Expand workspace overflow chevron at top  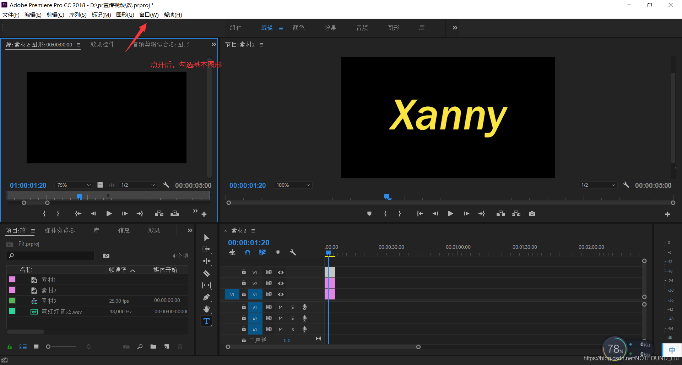coord(455,28)
